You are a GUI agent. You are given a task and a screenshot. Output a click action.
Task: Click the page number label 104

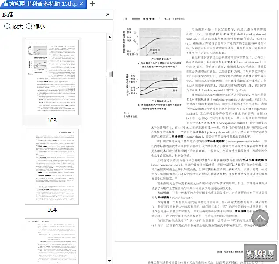pos(52,210)
